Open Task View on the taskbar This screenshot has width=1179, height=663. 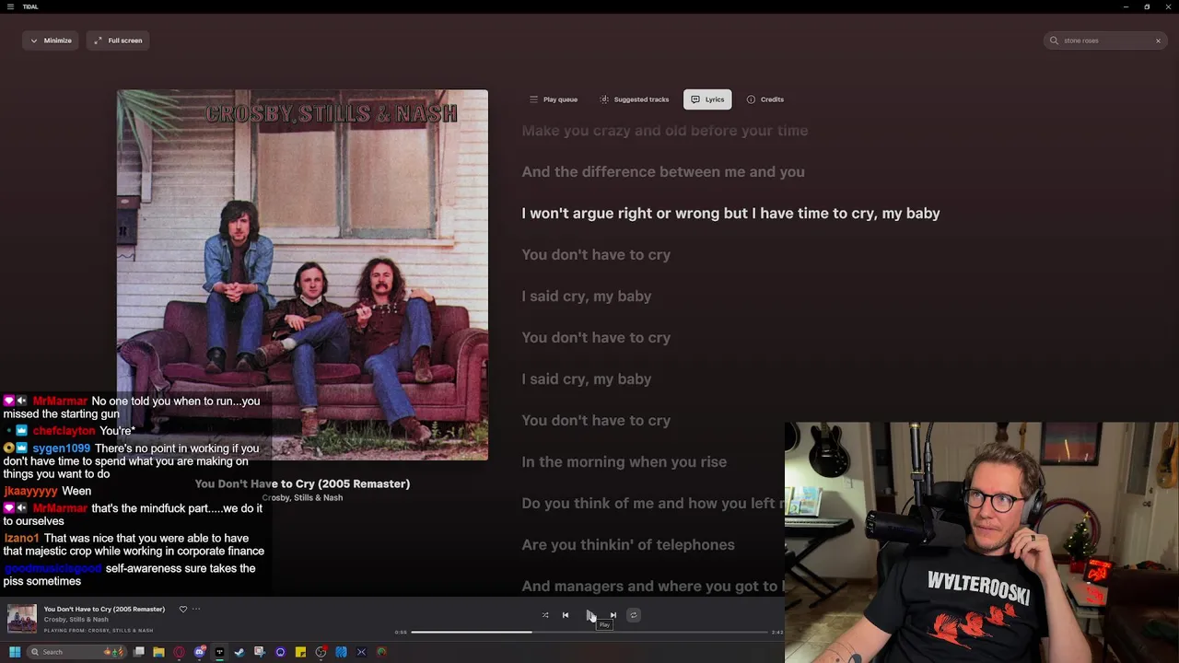click(x=139, y=652)
